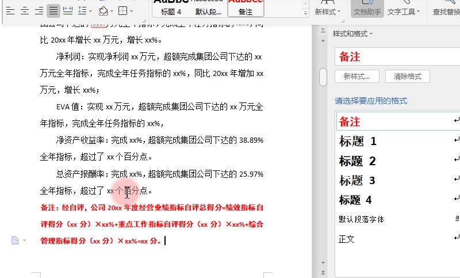Viewport: 460px width, 278px height.
Task: Toggle the 文档助手 panel button
Action: tap(367, 11)
